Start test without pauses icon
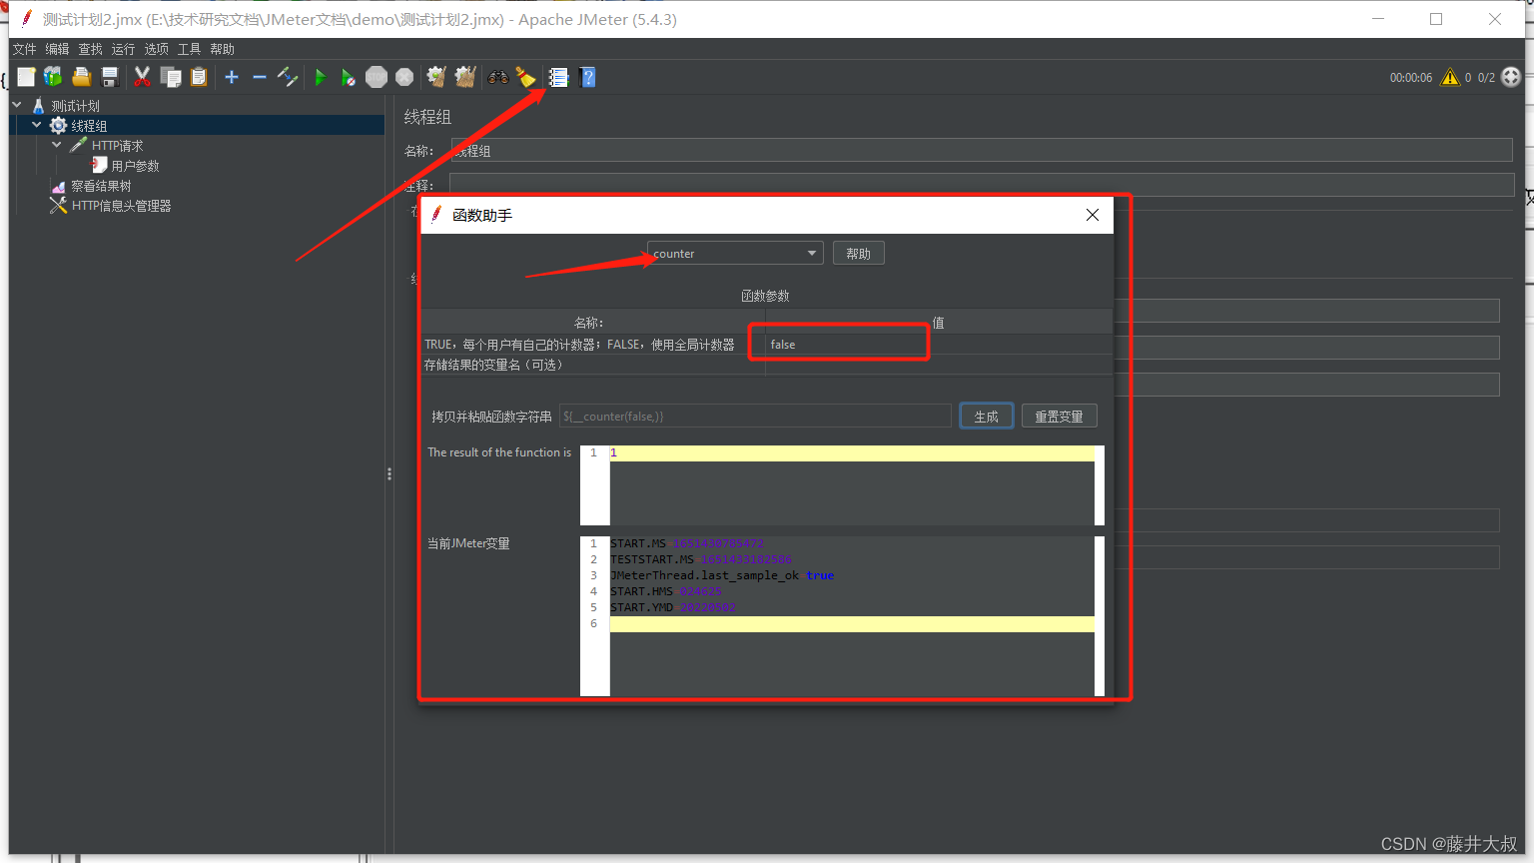 [348, 77]
